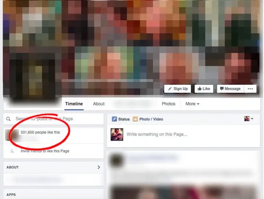
Task: Expand the ABOUT section chevron
Action: pos(99,167)
